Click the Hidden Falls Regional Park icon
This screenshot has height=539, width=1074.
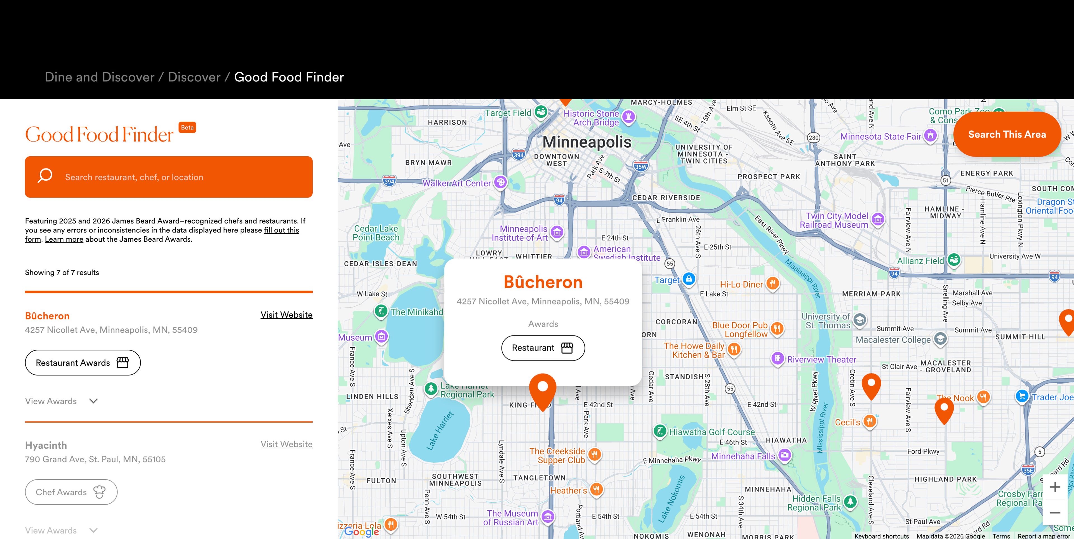tap(851, 502)
